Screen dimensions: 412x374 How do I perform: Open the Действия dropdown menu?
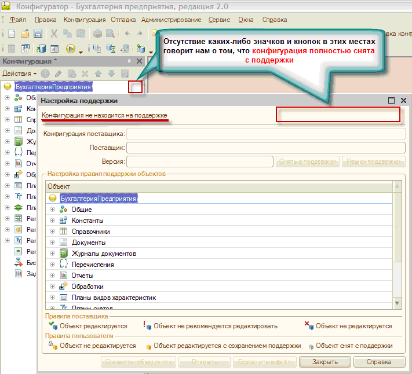[19, 74]
